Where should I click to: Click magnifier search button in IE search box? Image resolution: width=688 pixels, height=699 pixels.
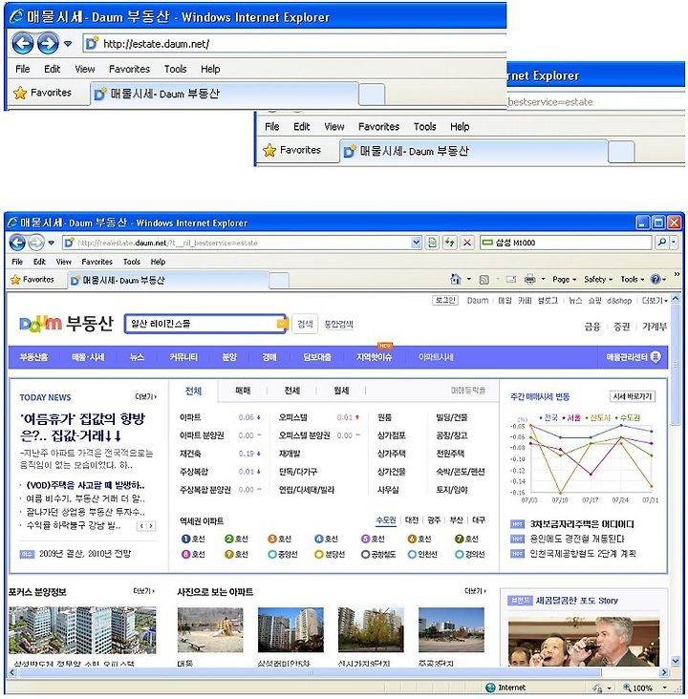[661, 242]
